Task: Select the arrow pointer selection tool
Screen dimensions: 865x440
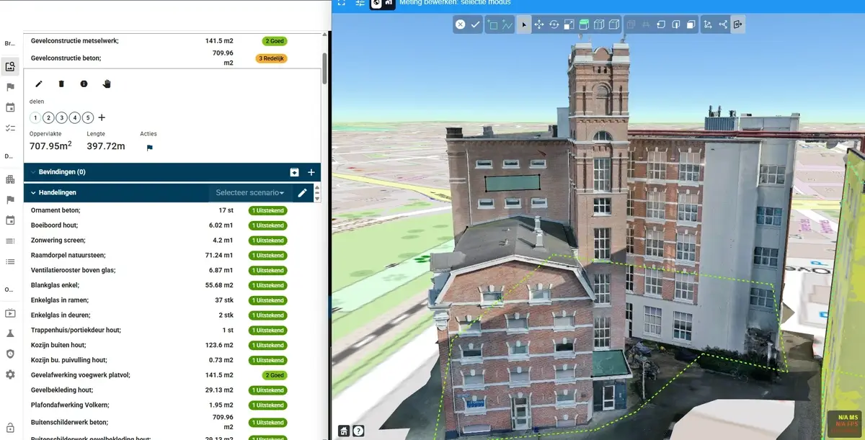Action: click(x=523, y=24)
